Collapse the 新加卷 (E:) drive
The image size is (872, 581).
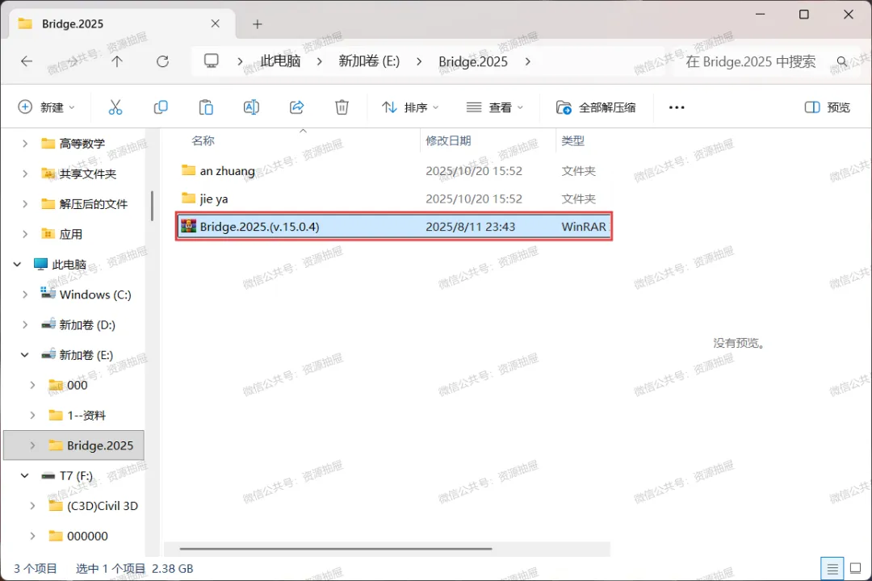click(x=25, y=355)
